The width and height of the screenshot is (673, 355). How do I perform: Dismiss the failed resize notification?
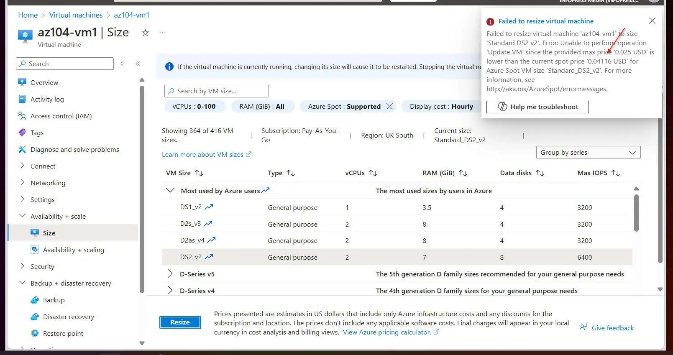(652, 21)
